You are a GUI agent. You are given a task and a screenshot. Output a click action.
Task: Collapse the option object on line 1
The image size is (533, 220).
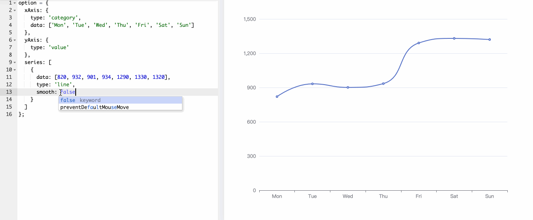[x=14, y=3]
